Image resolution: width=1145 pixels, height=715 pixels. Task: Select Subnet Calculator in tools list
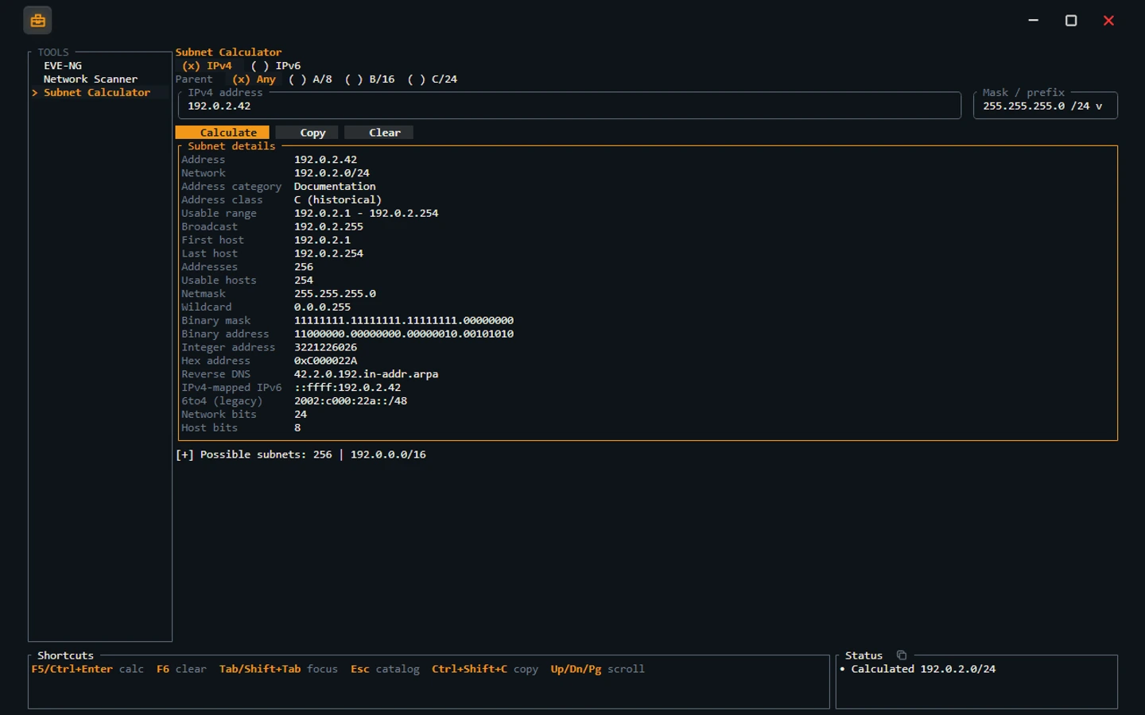(x=97, y=93)
